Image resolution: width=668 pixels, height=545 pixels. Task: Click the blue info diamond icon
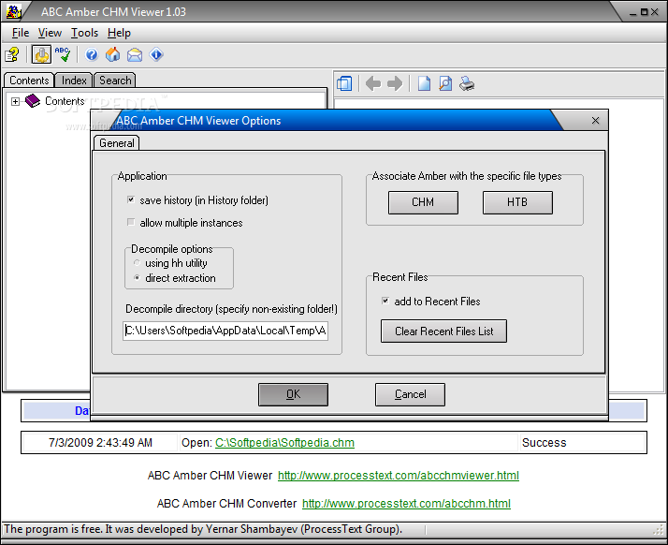coord(156,54)
